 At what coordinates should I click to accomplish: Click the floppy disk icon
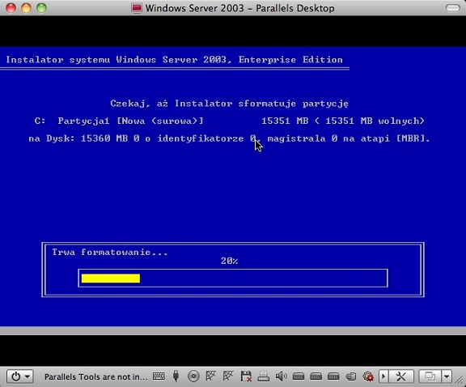pyautogui.click(x=246, y=376)
